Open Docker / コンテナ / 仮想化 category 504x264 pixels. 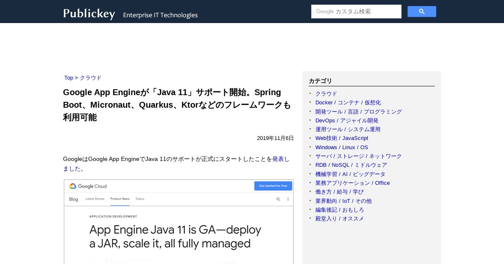tap(348, 103)
